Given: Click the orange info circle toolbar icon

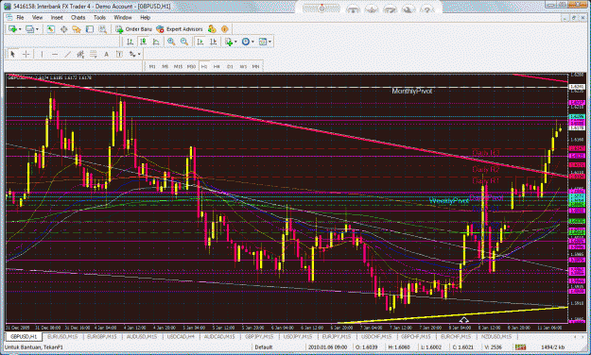Looking at the screenshot, I should pos(225,29).
